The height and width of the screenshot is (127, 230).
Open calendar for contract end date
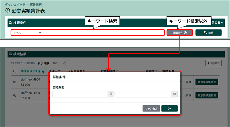174,94
